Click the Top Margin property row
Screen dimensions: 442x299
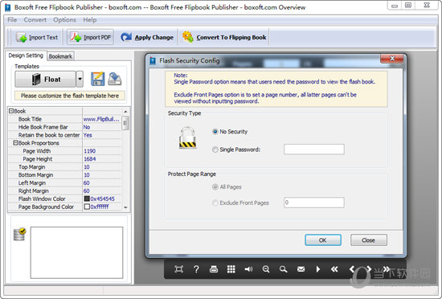point(65,167)
